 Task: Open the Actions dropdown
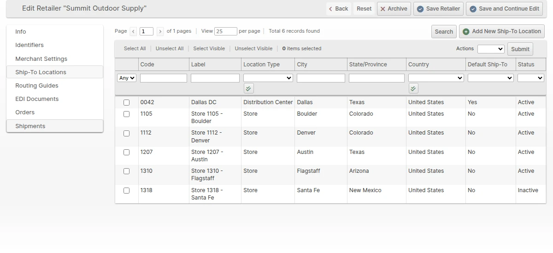(491, 49)
